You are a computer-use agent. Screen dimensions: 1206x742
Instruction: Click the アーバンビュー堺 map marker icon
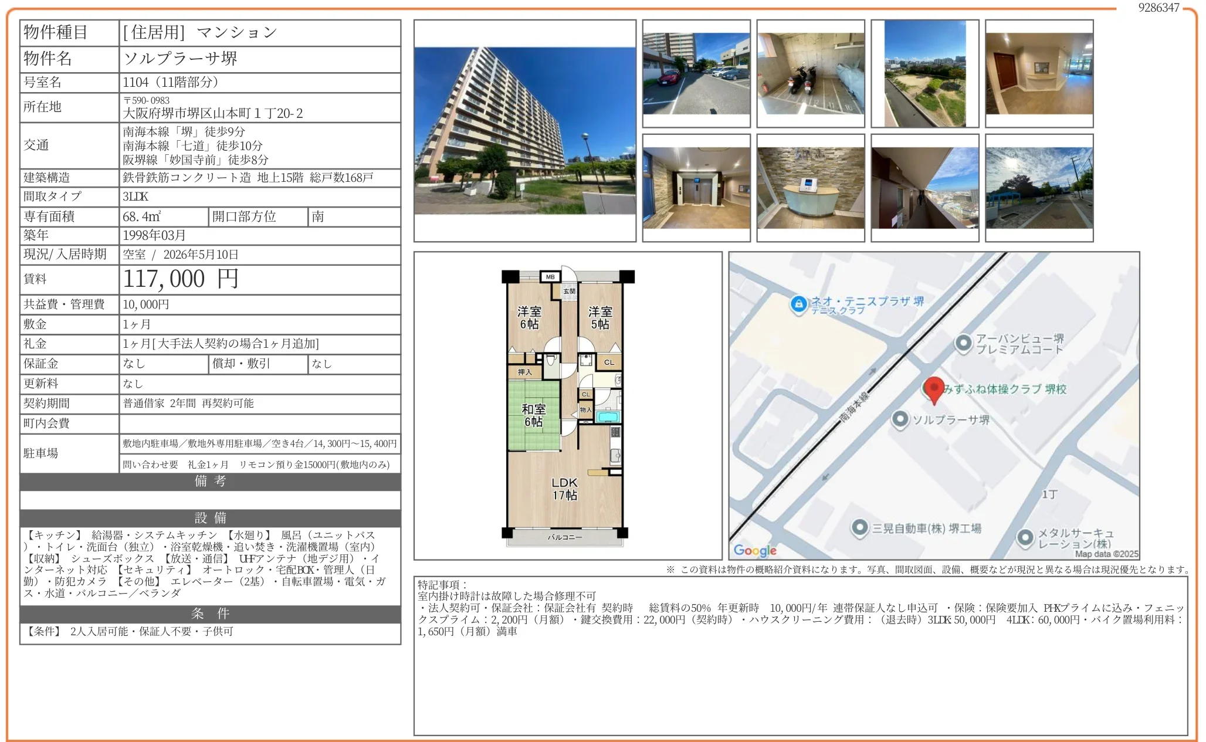click(x=963, y=343)
